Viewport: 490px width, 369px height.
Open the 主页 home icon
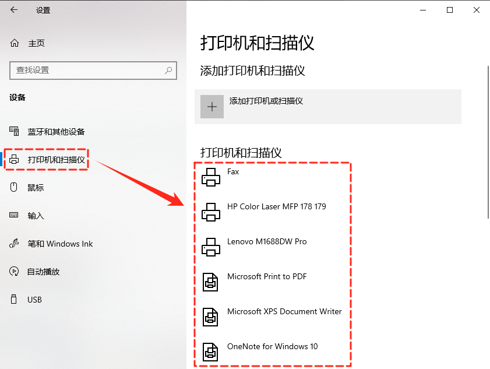click(15, 43)
